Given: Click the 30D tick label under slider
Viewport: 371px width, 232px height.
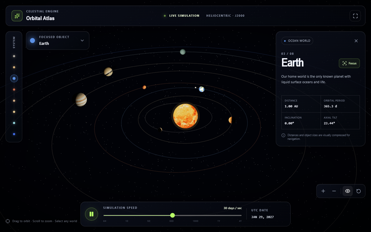Looking at the screenshot, I should 171,221.
